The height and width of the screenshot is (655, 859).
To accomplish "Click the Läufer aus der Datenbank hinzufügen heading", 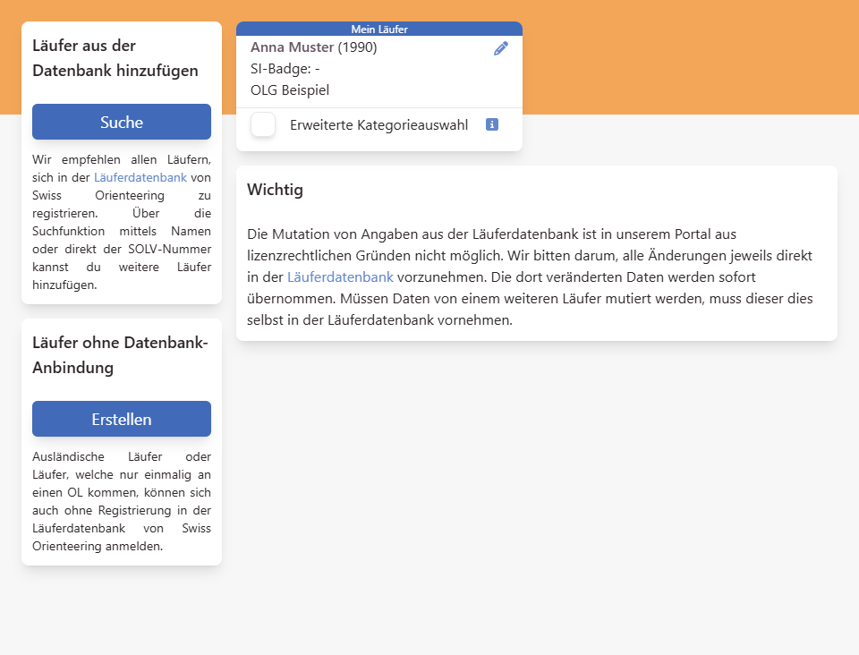I will click(x=115, y=58).
